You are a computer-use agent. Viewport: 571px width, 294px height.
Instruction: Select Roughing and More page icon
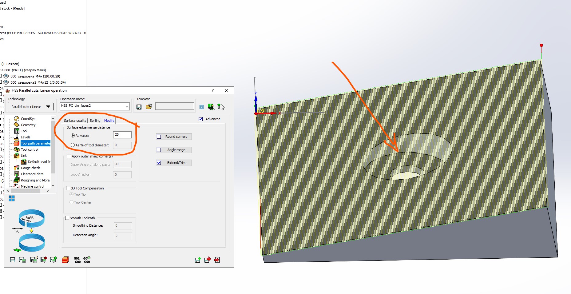coord(17,180)
